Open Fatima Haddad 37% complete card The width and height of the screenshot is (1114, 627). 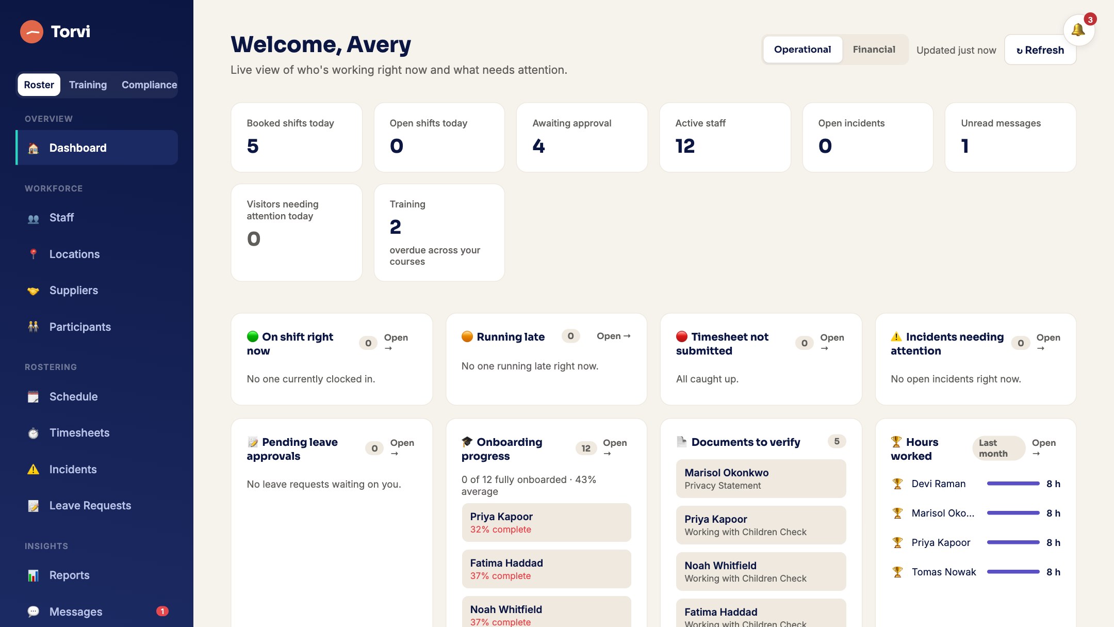546,569
